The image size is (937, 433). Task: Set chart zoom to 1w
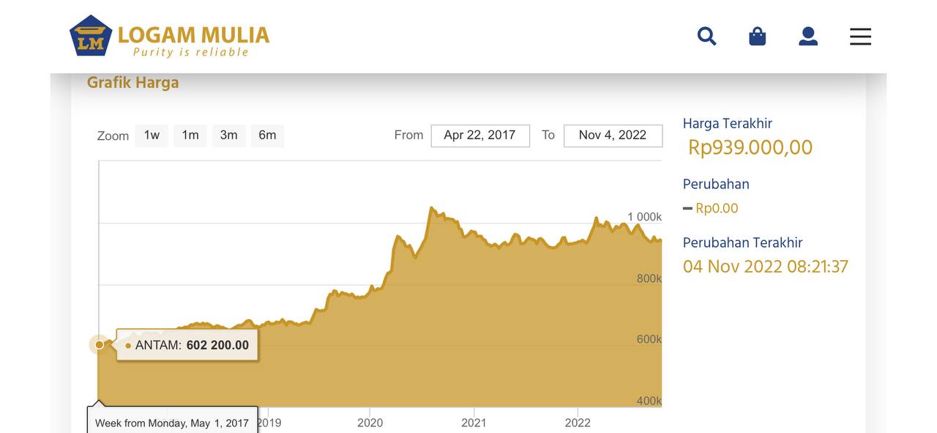(x=152, y=136)
